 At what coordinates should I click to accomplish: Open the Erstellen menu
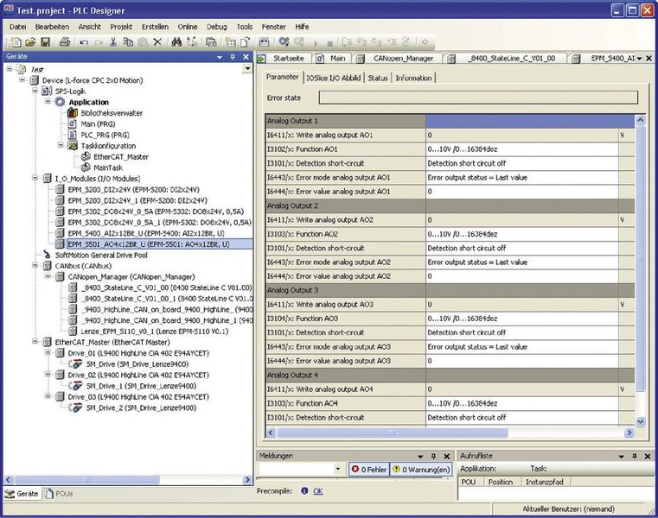tap(155, 27)
